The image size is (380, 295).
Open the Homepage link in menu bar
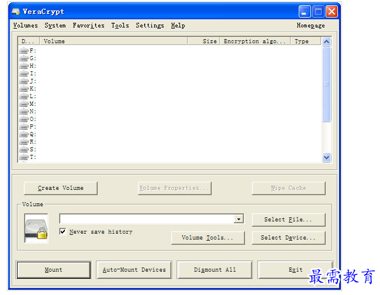tap(310, 26)
